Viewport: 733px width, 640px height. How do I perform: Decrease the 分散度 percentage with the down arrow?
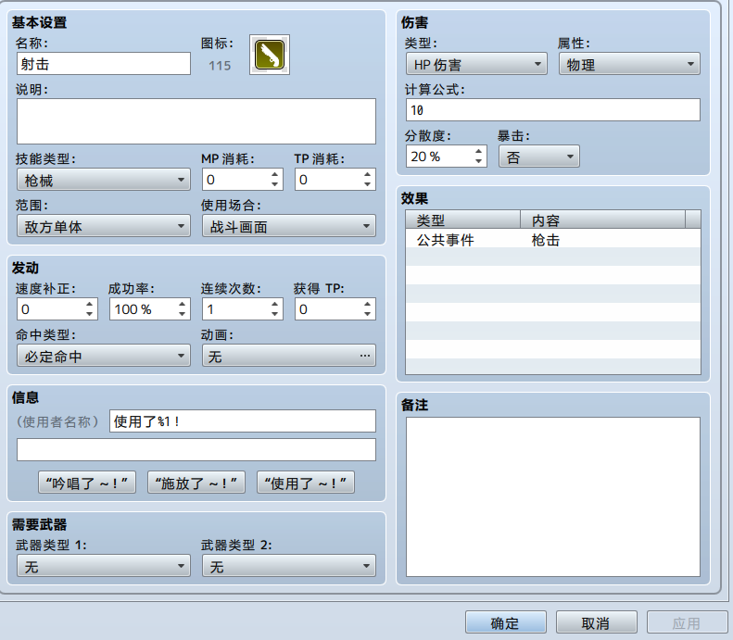pyautogui.click(x=478, y=162)
